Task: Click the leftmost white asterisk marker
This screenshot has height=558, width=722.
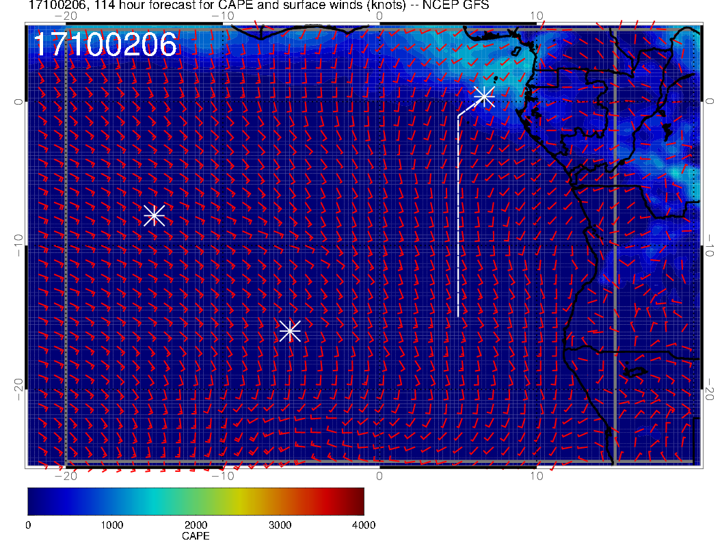Action: pyautogui.click(x=154, y=215)
